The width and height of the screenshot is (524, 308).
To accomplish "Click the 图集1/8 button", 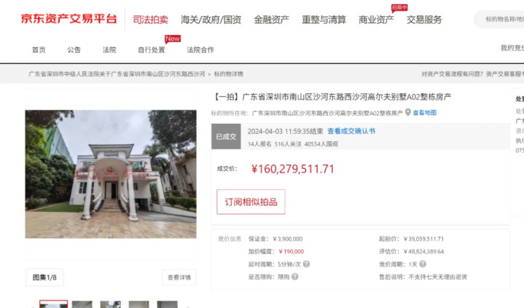I will point(44,277).
